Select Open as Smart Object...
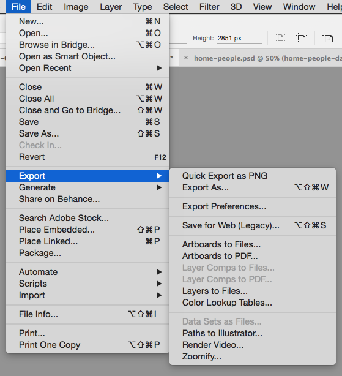This screenshot has width=342, height=376. pyautogui.click(x=87, y=56)
